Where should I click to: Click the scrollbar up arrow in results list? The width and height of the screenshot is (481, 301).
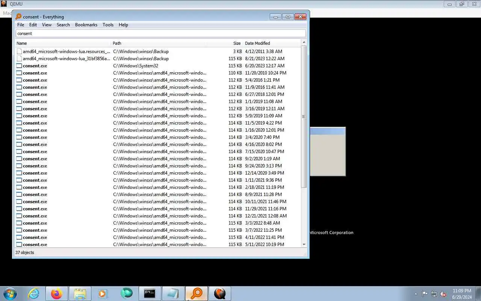point(304,43)
